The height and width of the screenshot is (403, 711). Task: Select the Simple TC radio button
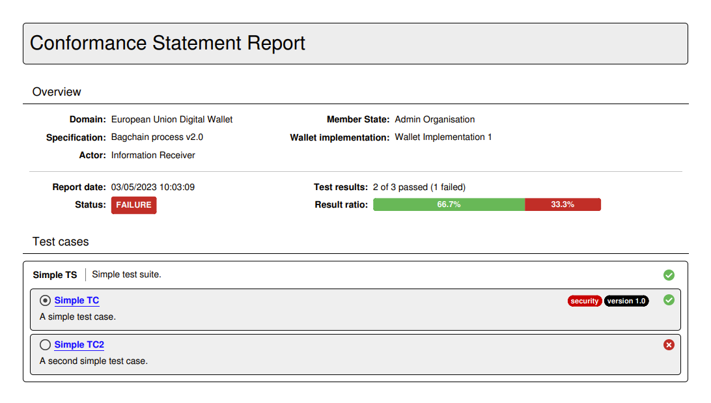(45, 300)
